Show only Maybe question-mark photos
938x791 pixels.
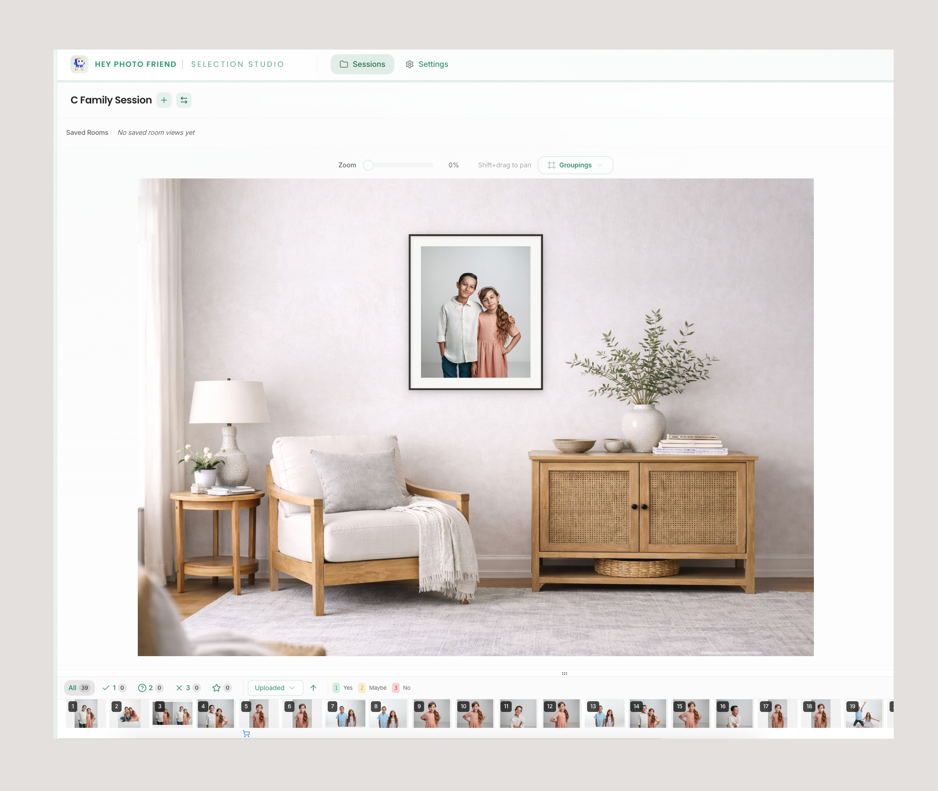150,688
